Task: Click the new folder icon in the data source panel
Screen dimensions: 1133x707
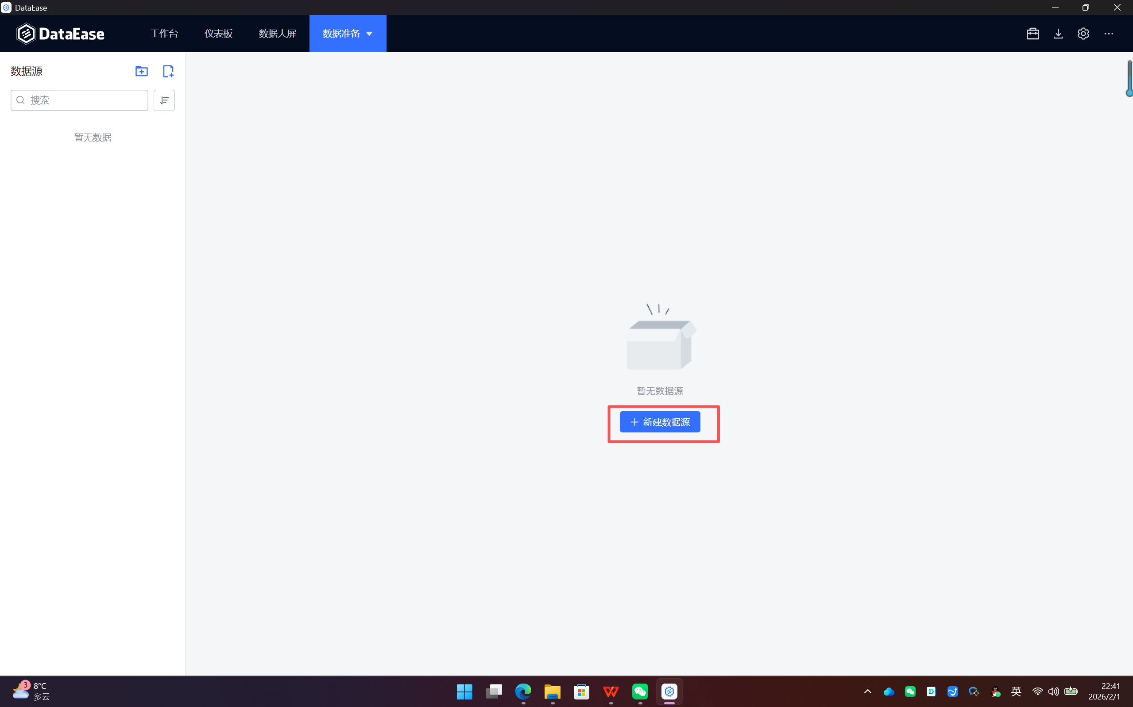Action: pyautogui.click(x=141, y=71)
